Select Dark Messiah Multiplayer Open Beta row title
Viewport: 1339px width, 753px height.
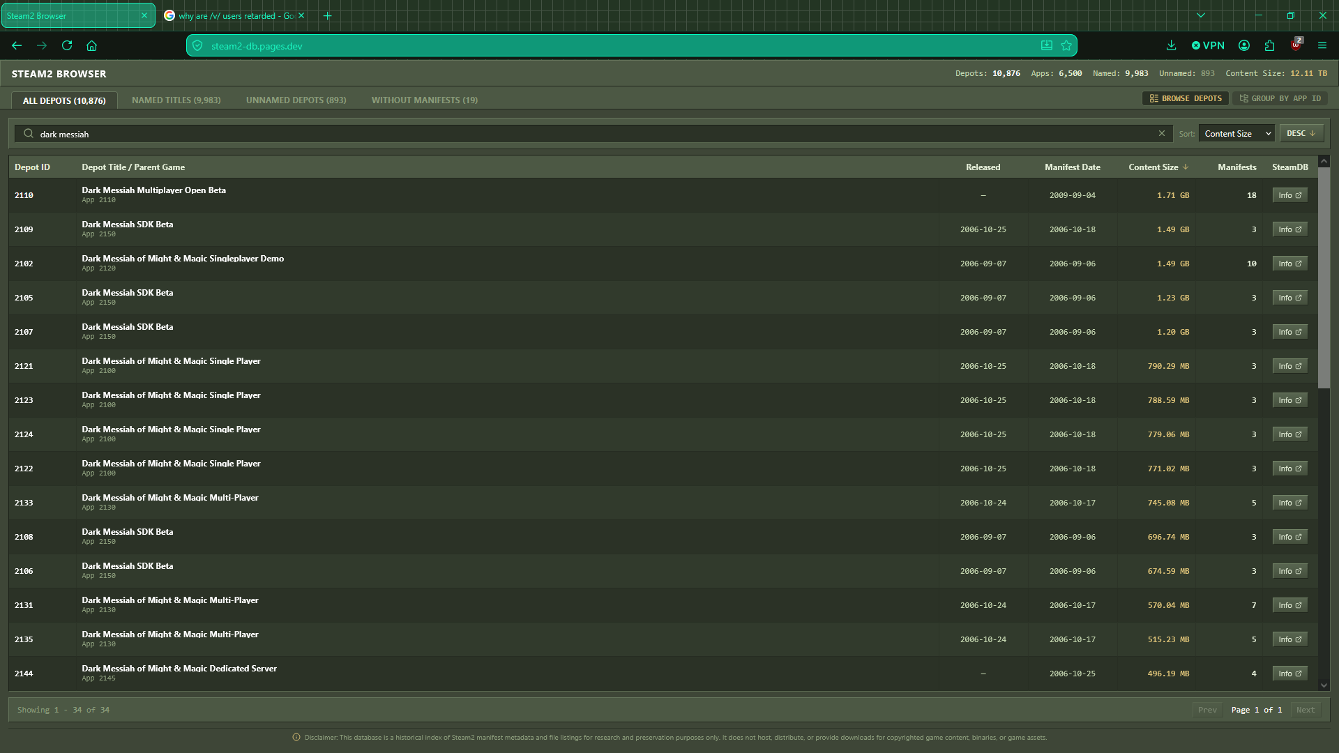(x=153, y=190)
